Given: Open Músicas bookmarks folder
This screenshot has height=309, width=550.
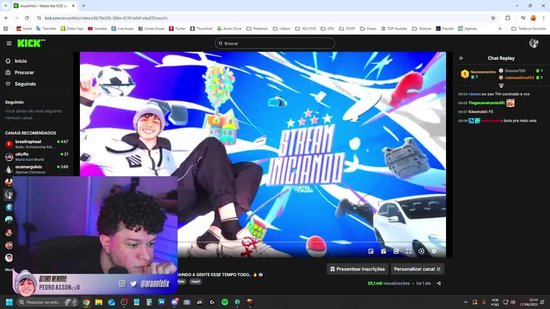Looking at the screenshot, I should [x=422, y=29].
